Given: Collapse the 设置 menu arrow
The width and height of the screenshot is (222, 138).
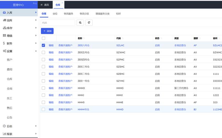Looking at the screenshot, I should pyautogui.click(x=36, y=51).
